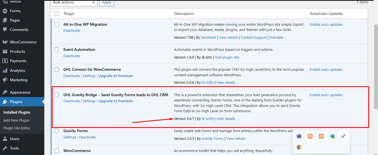Deactivate GHL Connect for WooCommerce
378x155 pixels.
(72, 76)
